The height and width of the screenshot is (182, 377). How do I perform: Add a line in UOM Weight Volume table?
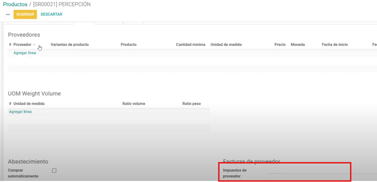[x=20, y=112]
